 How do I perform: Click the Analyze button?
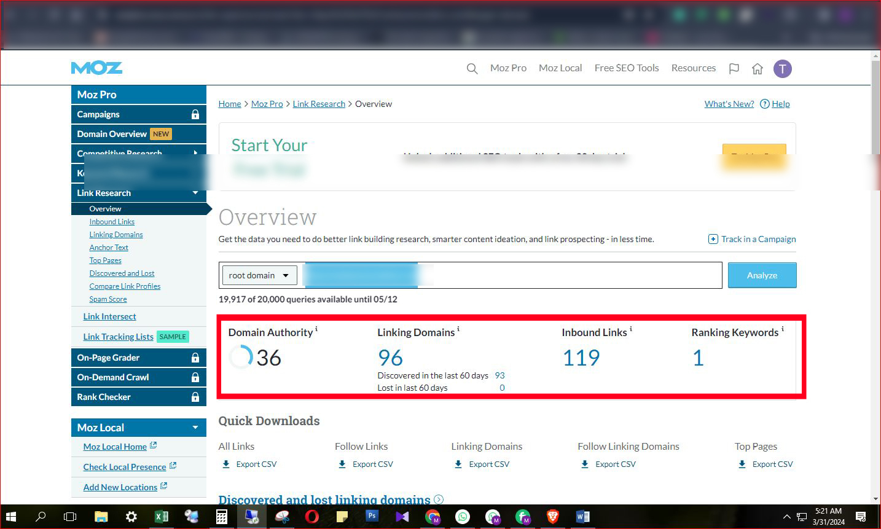click(762, 275)
